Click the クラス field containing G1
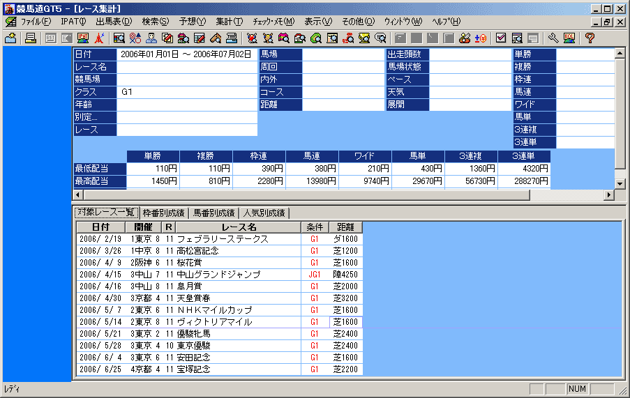Image resolution: width=630 pixels, height=398 pixels. tap(187, 92)
